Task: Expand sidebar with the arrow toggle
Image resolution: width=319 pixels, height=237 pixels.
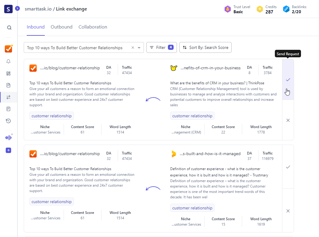Action: pos(17,9)
